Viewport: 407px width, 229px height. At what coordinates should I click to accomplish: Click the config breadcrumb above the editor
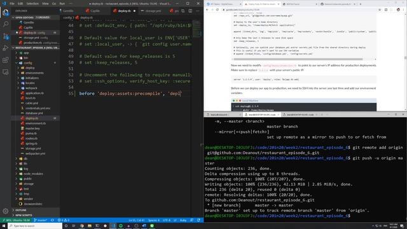tap(67, 18)
